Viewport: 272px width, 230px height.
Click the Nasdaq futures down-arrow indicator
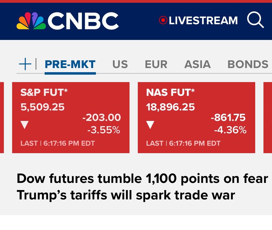click(150, 125)
